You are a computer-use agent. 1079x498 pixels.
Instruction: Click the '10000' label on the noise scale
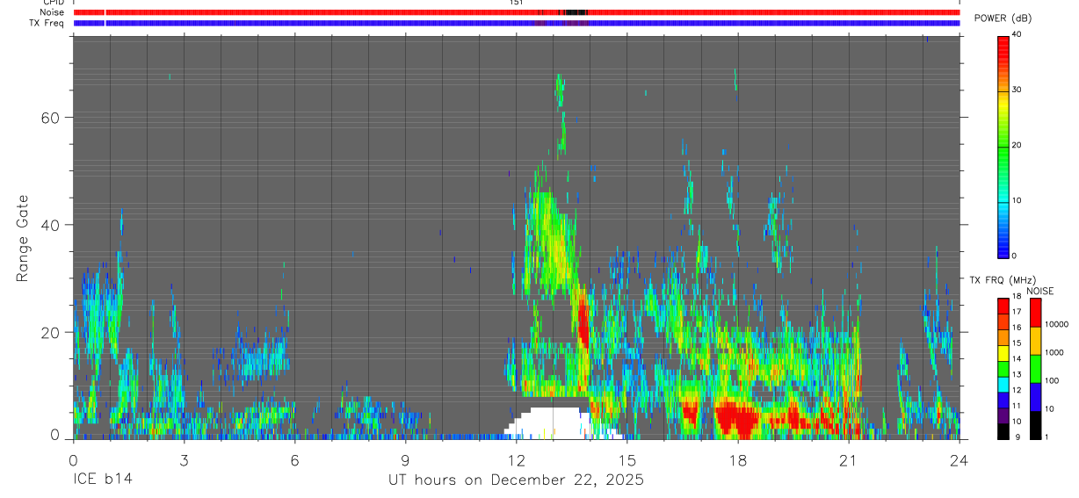1056,325
